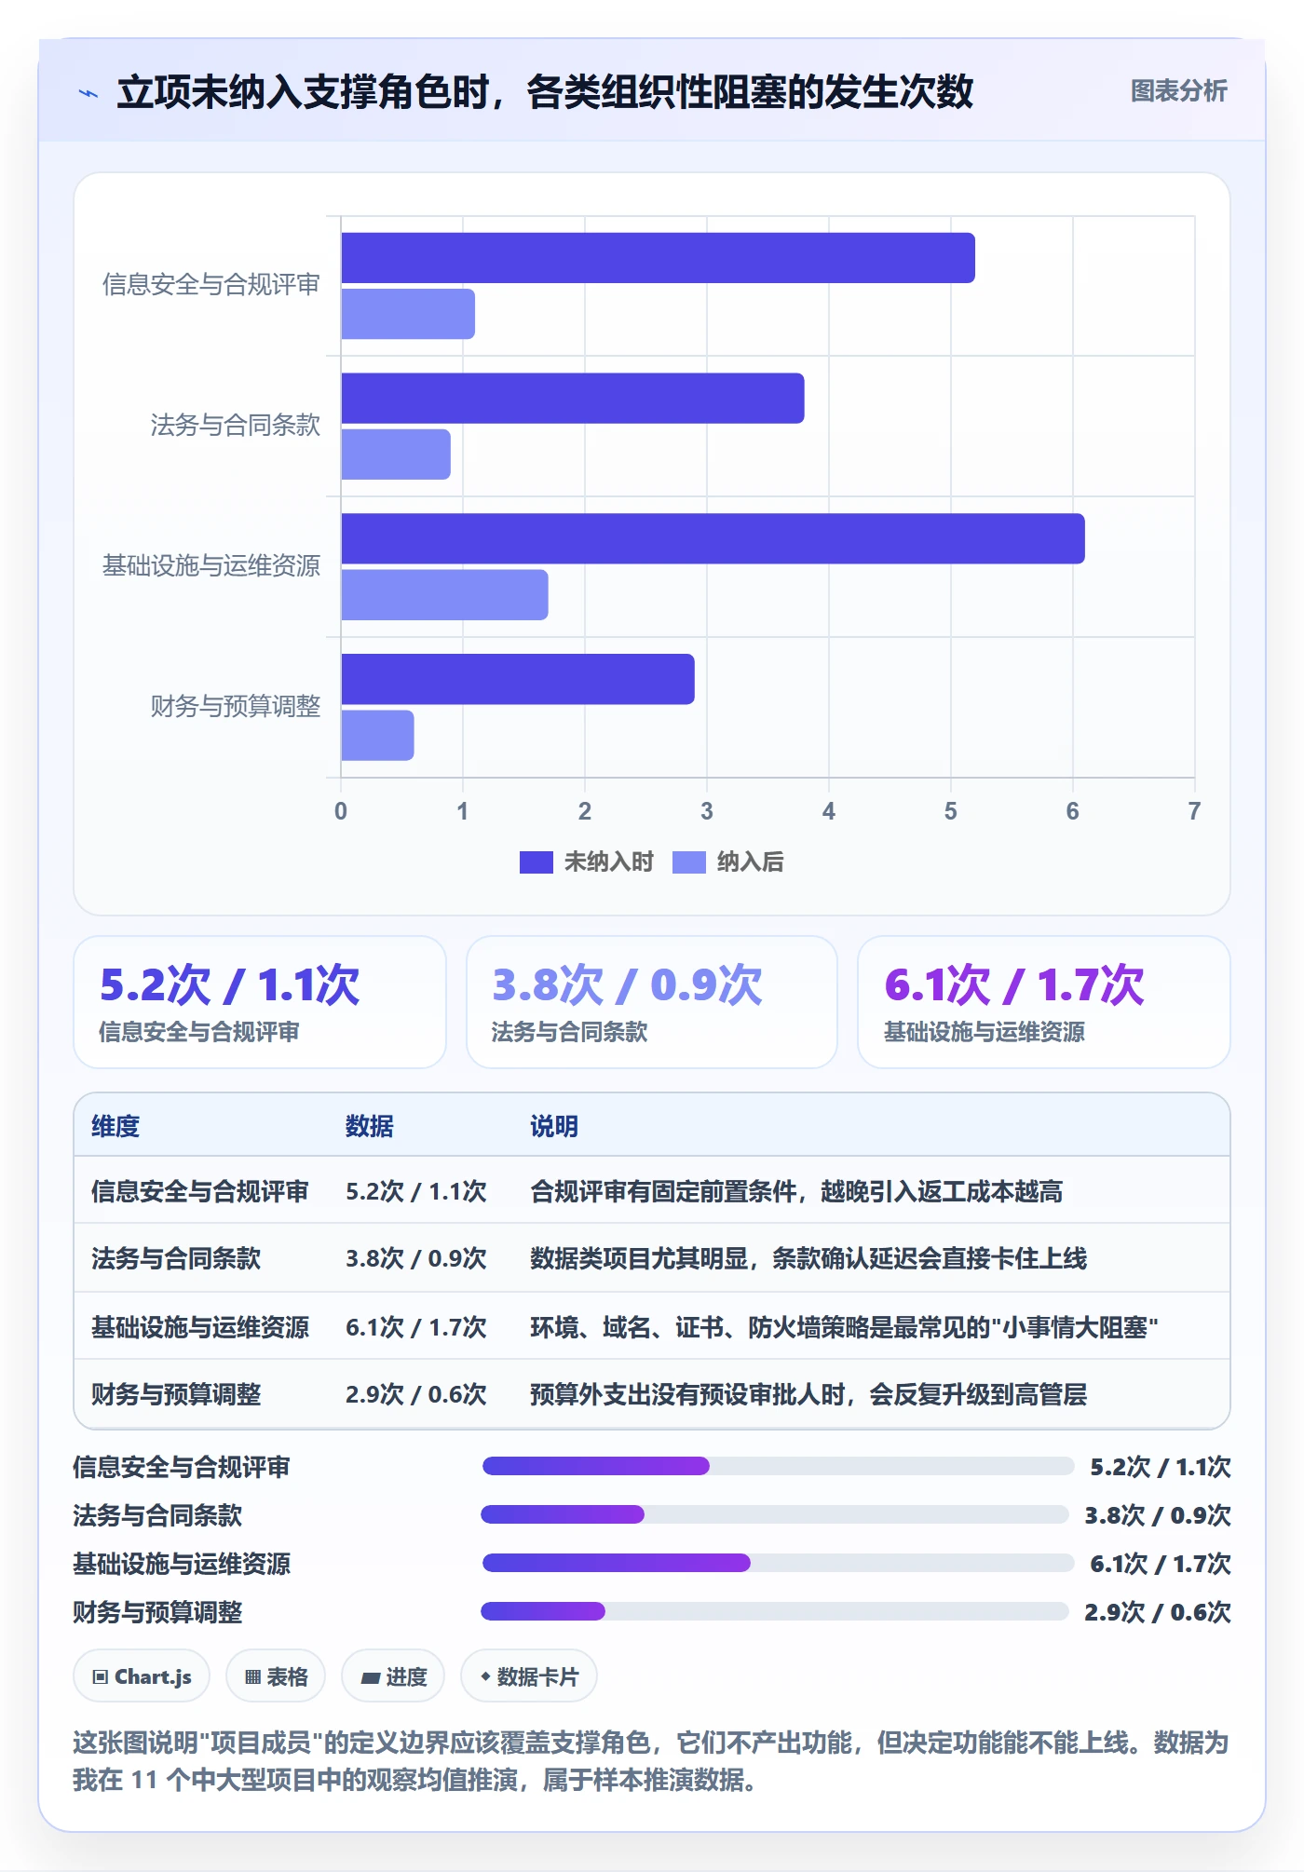Select the 数据卡片 tag chip
Viewport: 1304px width, 1872px height.
tap(529, 1676)
